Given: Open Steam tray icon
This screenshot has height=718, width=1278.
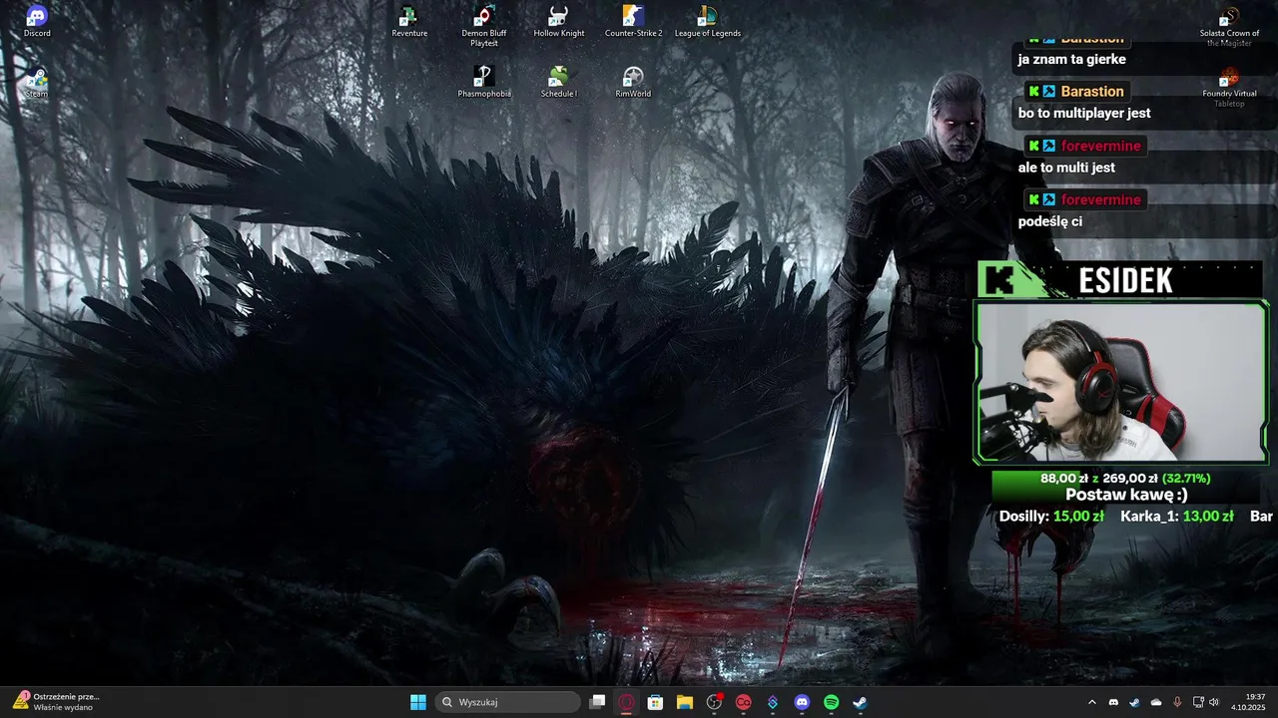Looking at the screenshot, I should (x=1134, y=702).
